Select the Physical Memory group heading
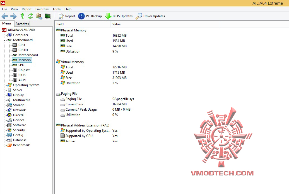The height and width of the screenshot is (194, 289). [x=74, y=30]
